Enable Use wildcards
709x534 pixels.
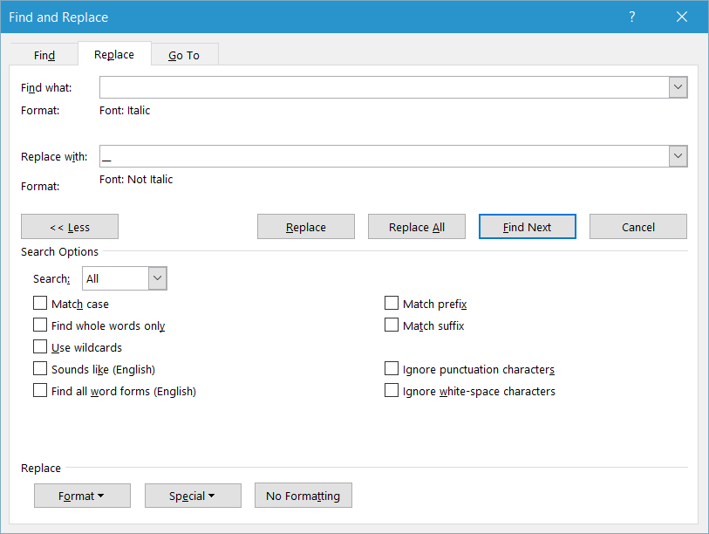[x=39, y=346]
